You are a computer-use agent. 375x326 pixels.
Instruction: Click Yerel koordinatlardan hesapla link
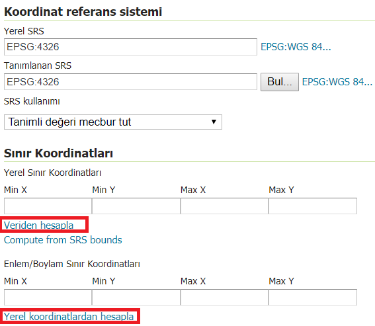pos(69,317)
